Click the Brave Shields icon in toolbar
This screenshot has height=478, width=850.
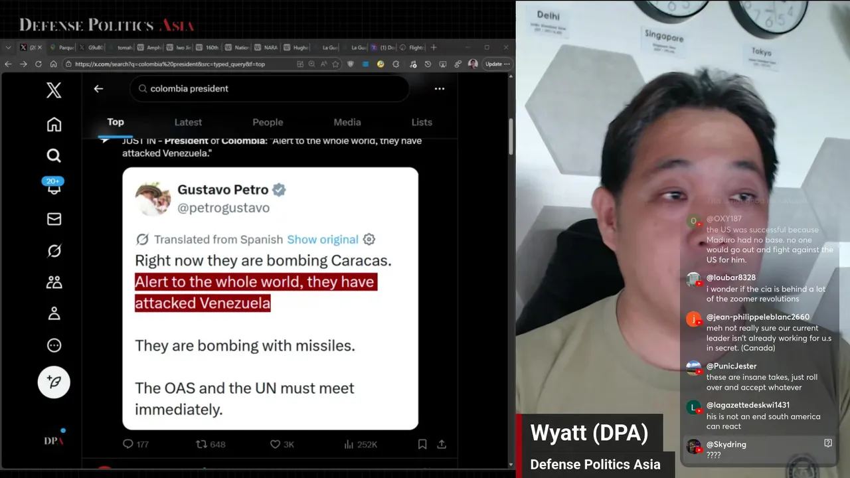(x=350, y=64)
